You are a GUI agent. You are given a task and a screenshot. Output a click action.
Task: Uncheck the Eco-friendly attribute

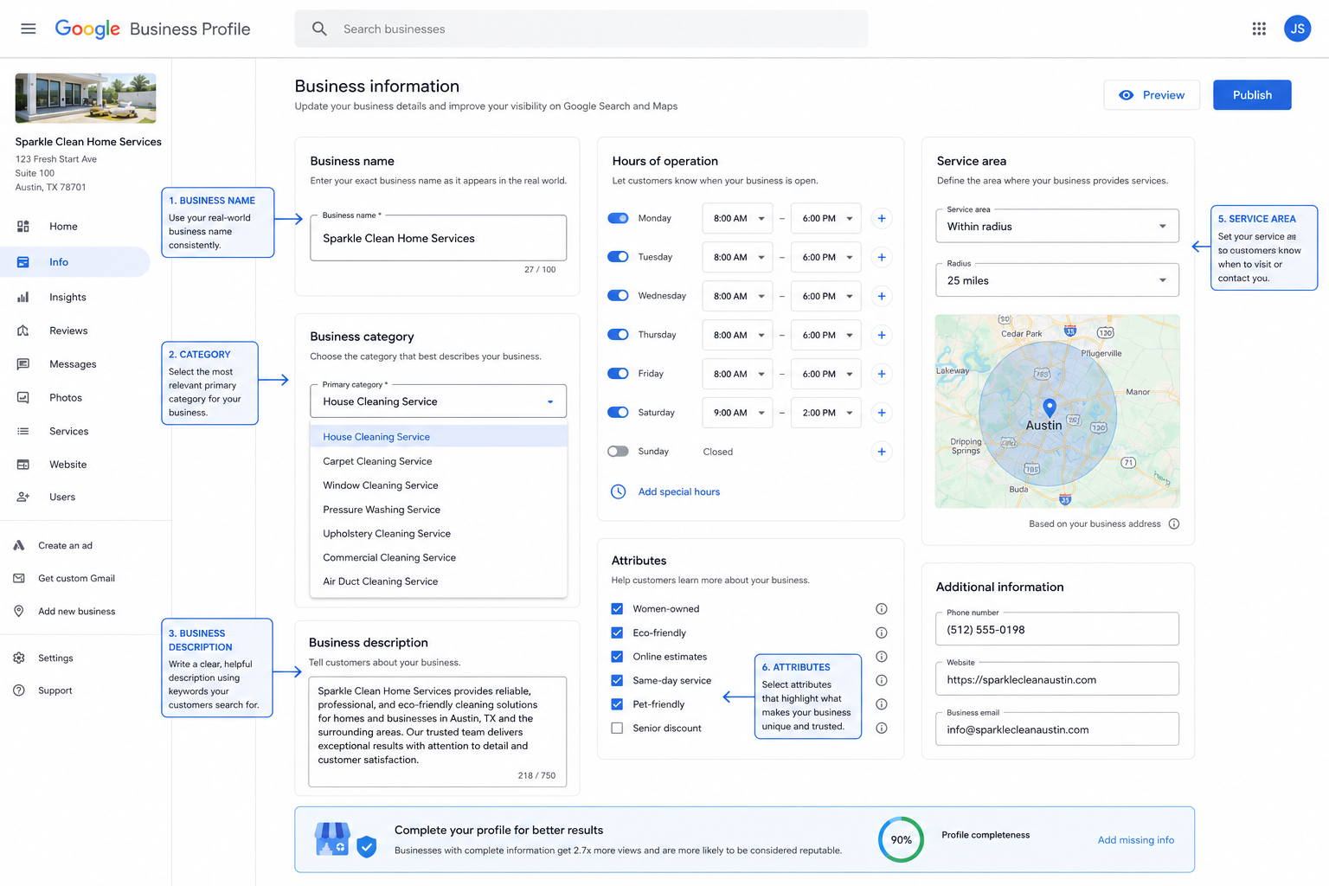pos(617,632)
